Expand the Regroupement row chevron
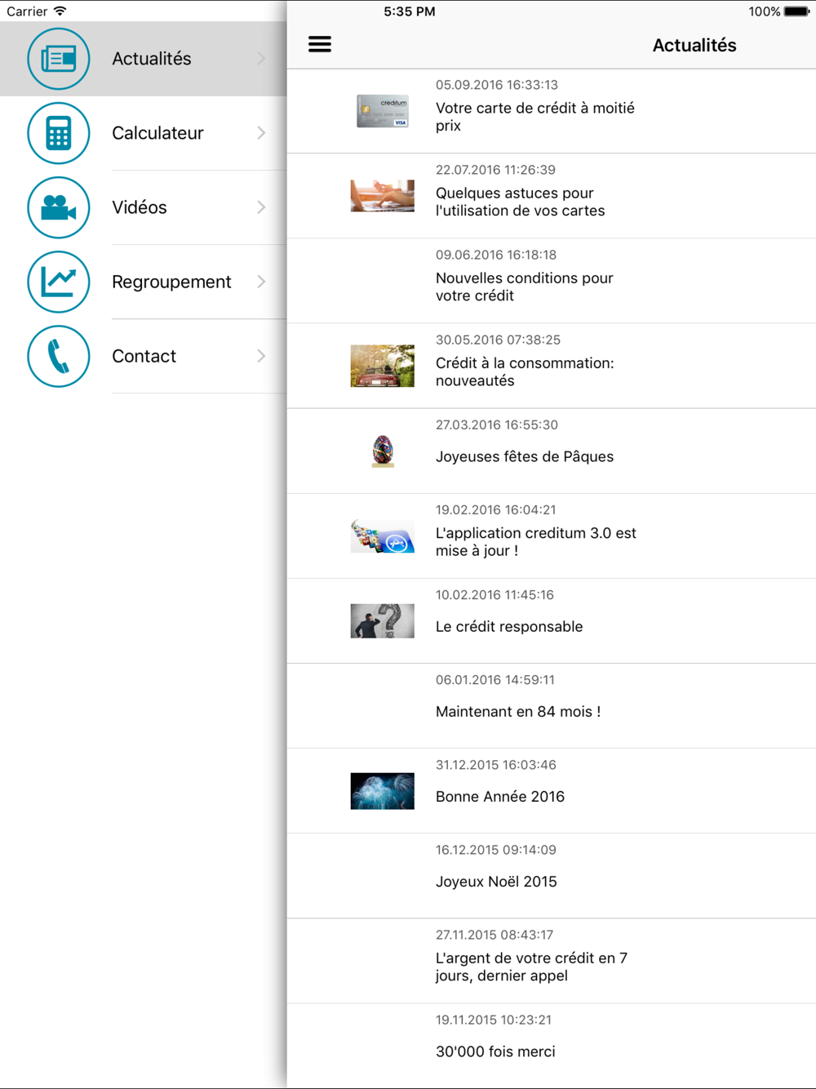This screenshot has width=816, height=1089. coord(261,282)
